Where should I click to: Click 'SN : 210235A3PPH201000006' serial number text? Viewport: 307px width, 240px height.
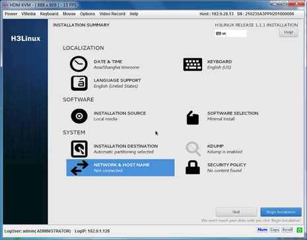tap(265, 14)
